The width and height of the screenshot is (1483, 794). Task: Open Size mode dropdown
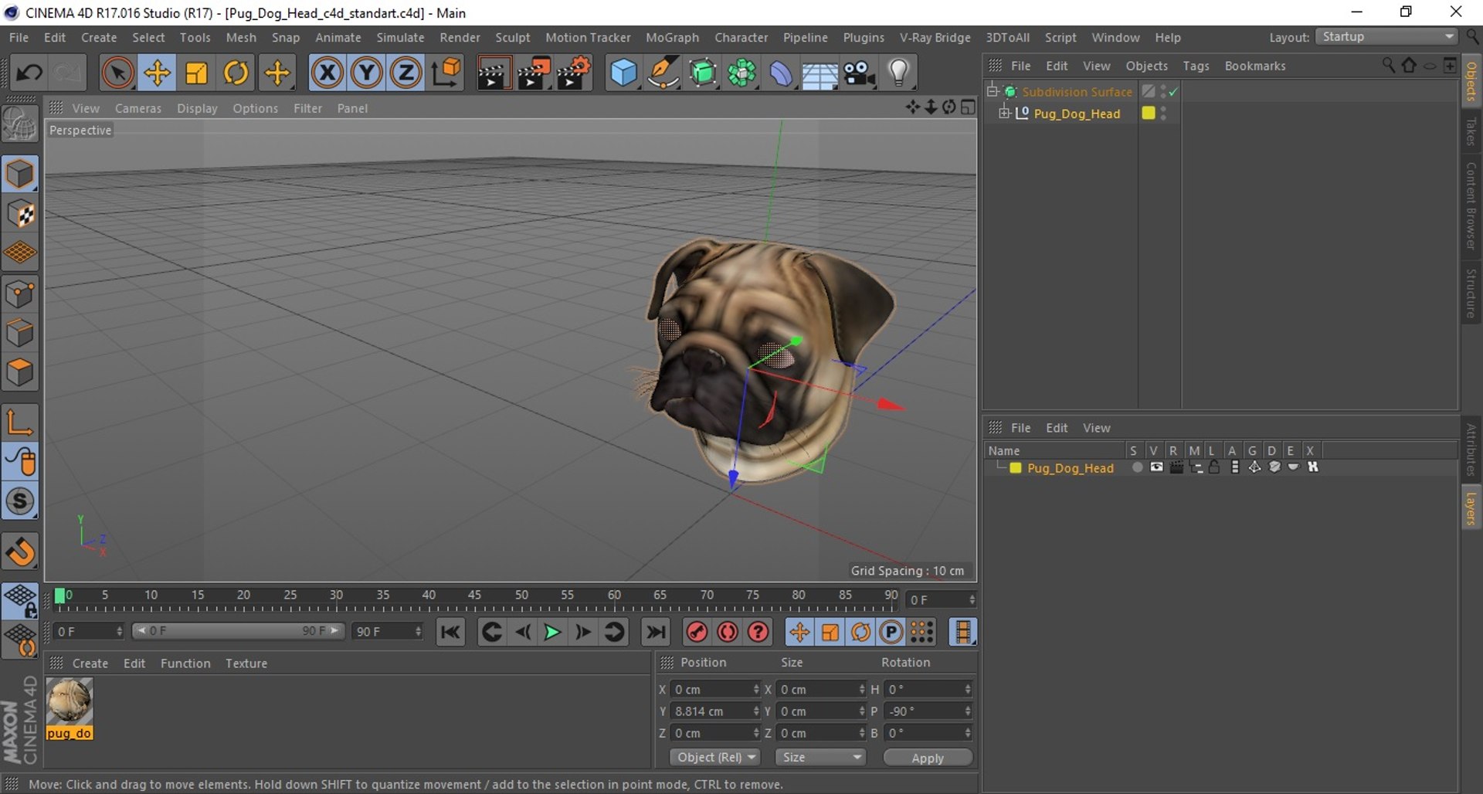[x=820, y=757]
